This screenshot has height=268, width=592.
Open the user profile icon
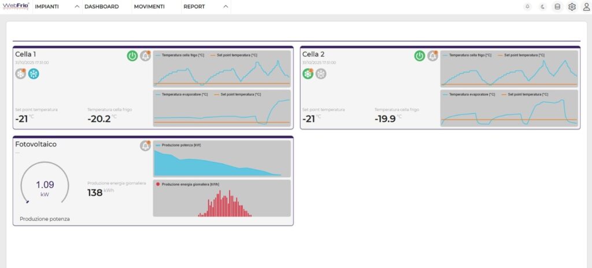[586, 7]
